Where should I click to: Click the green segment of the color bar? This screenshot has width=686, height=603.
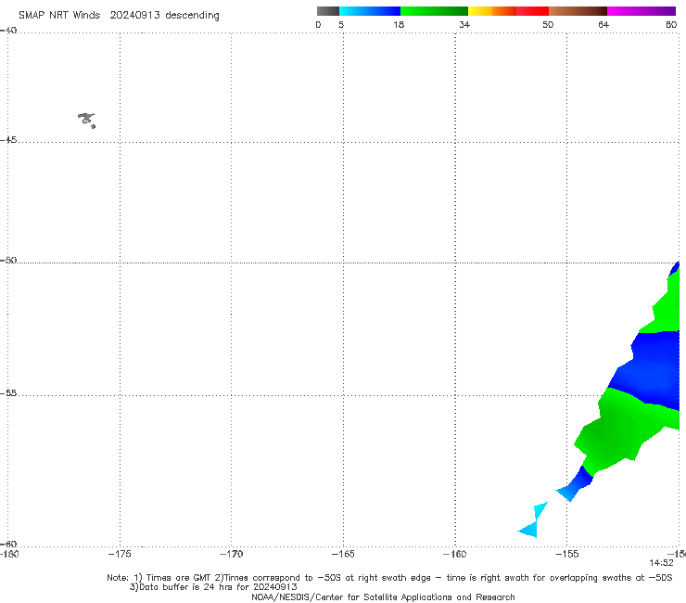coord(434,11)
